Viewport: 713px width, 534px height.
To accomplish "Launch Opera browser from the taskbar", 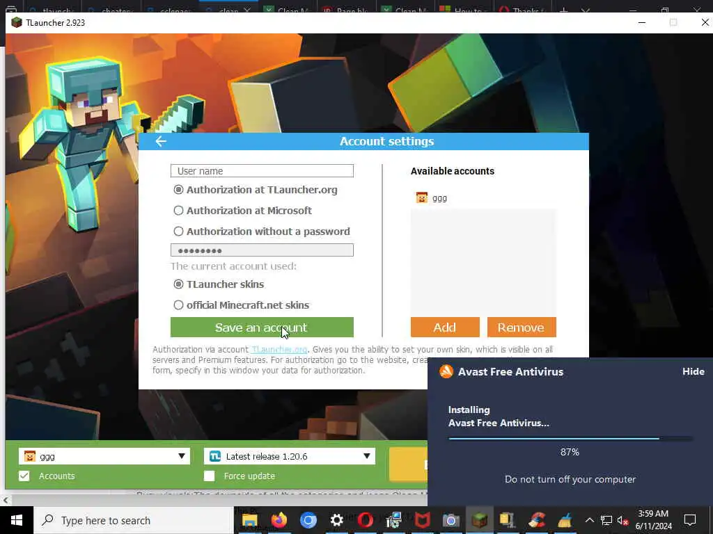I will [365, 520].
